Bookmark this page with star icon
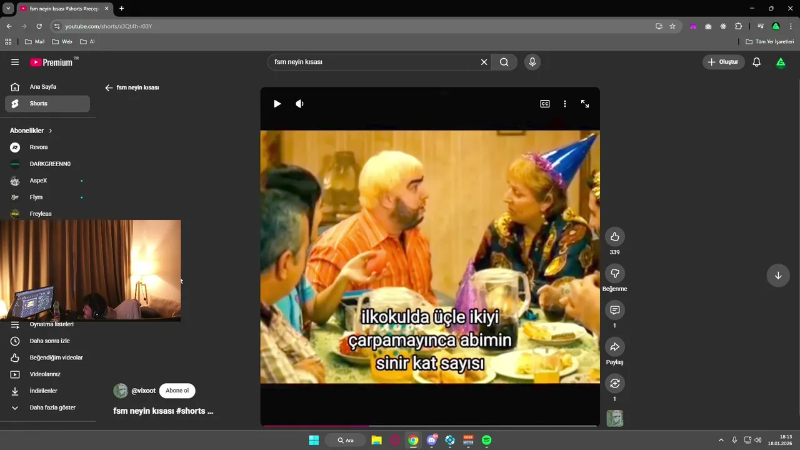The width and height of the screenshot is (800, 450). [x=672, y=26]
